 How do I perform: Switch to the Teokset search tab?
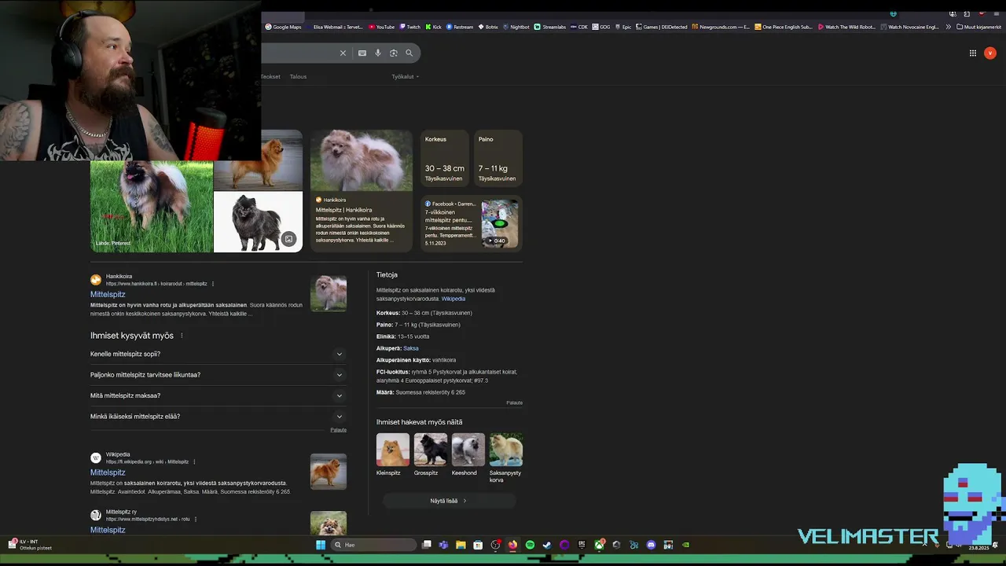pos(270,76)
